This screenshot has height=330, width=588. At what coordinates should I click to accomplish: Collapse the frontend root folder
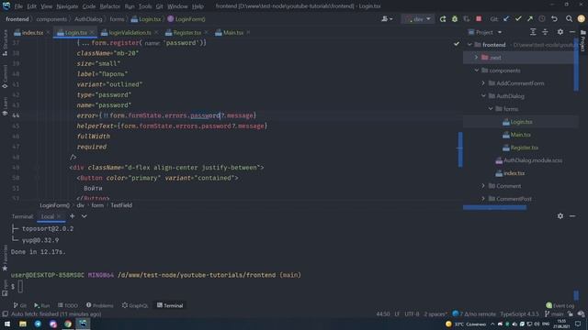point(469,45)
